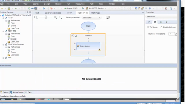
Task: Open the Design menu
Action: [47, 4]
